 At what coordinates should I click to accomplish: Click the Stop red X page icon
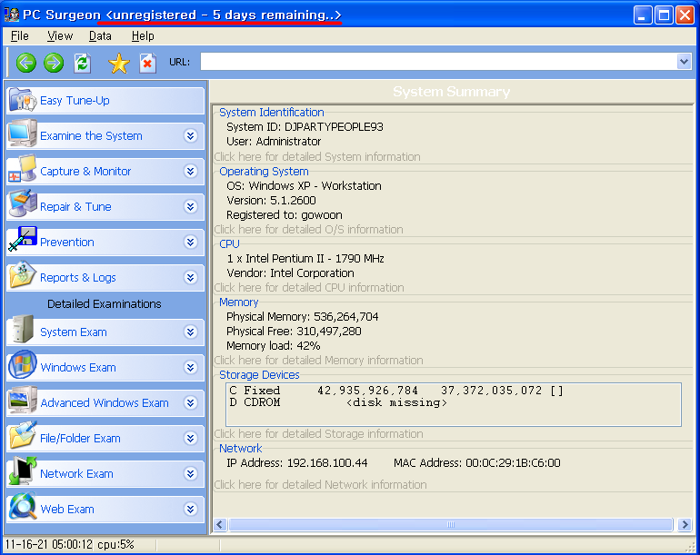point(147,63)
